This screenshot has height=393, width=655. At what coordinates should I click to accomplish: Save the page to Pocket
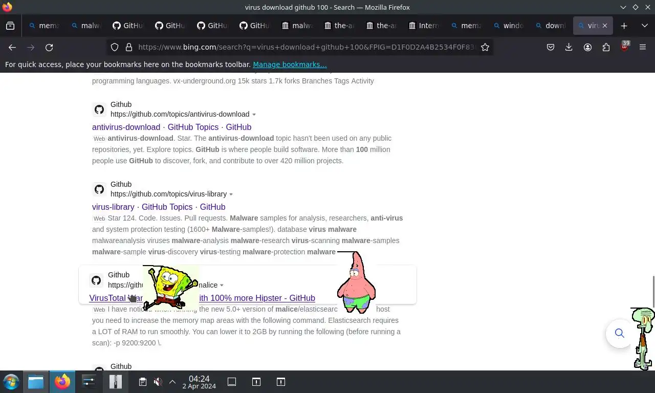pos(551,47)
